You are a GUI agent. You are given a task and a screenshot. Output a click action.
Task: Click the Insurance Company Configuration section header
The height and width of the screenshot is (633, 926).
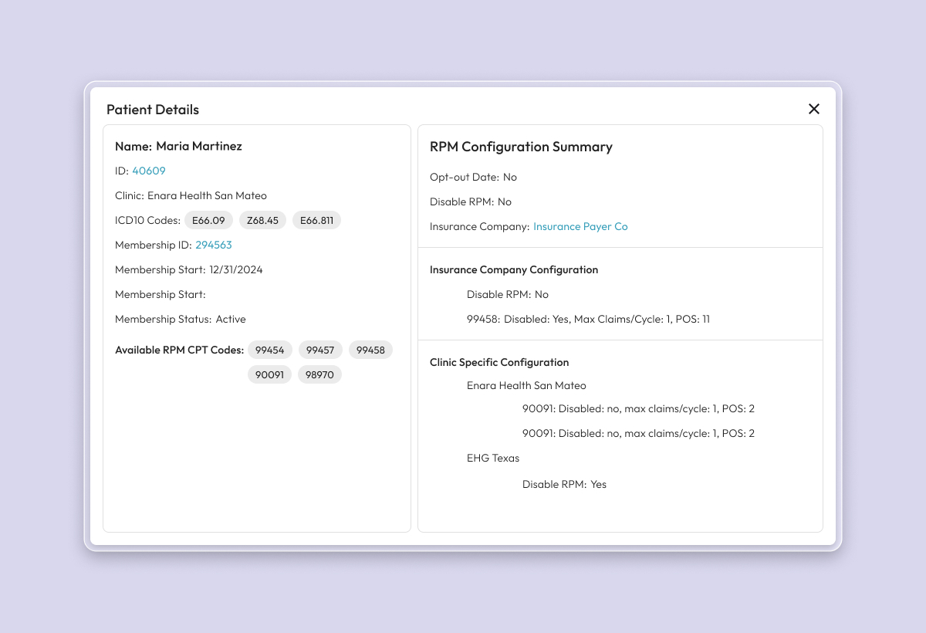click(x=514, y=269)
